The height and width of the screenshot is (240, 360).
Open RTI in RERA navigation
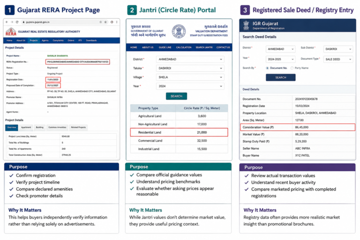[x=80, y=40]
